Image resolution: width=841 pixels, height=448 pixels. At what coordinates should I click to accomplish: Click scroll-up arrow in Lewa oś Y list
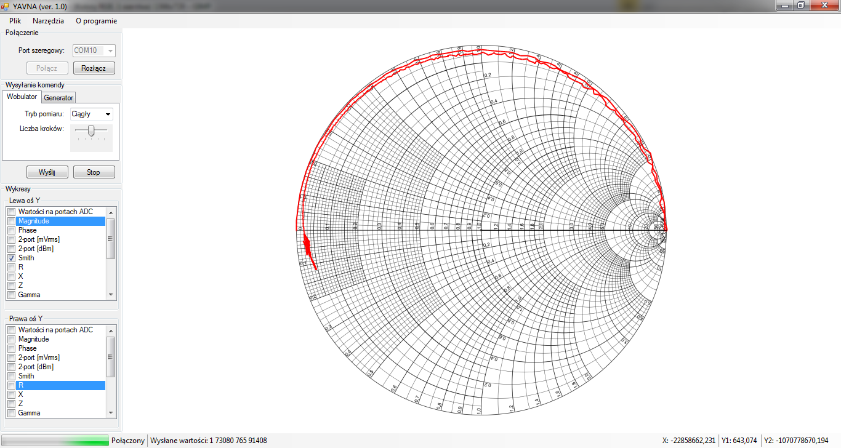[111, 212]
